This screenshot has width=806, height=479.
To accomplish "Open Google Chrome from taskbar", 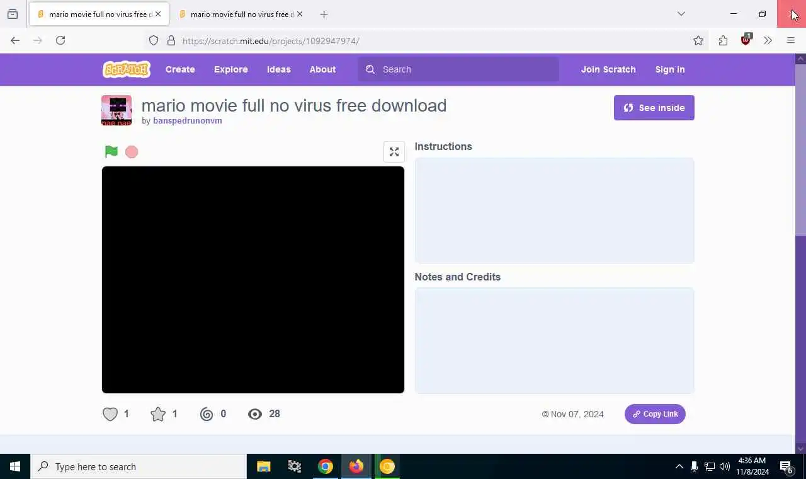I will pos(326,466).
